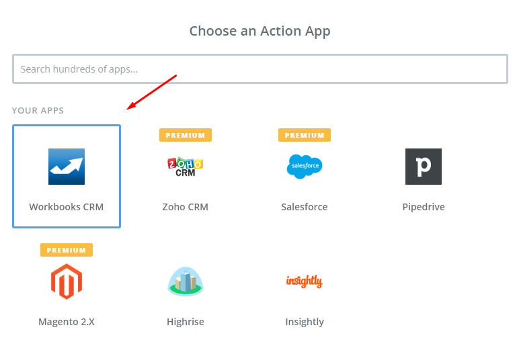This screenshot has height=348, width=517.
Task: Click the Premium badge above Magento 2.X
Action: coord(67,250)
